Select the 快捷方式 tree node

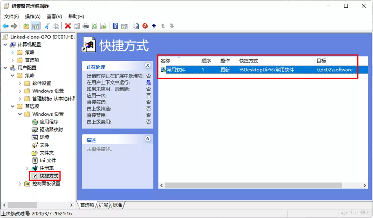(x=49, y=176)
